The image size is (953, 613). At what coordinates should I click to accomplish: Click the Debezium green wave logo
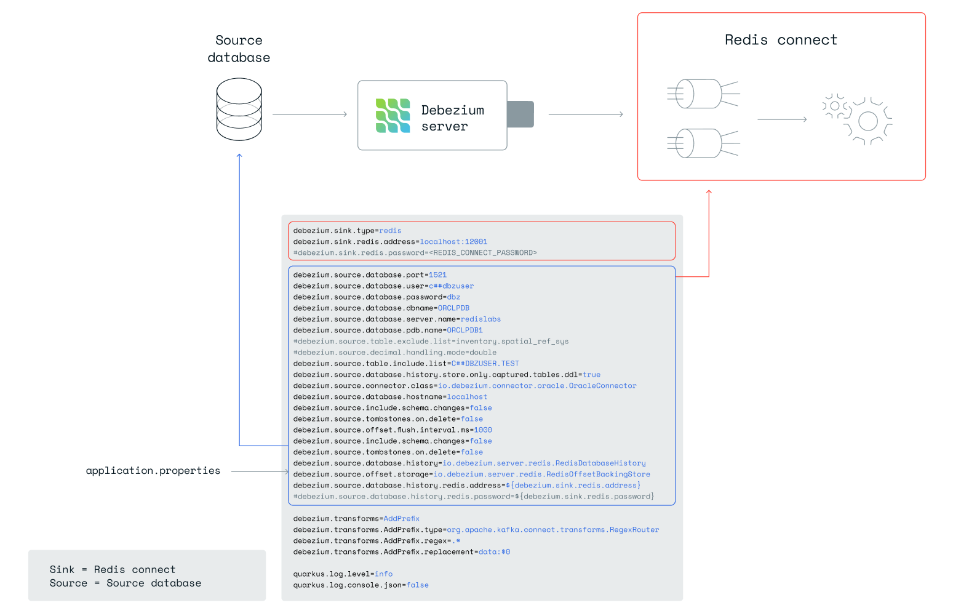click(393, 116)
